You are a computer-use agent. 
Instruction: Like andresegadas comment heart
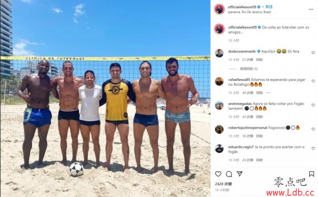pyautogui.click(x=313, y=105)
